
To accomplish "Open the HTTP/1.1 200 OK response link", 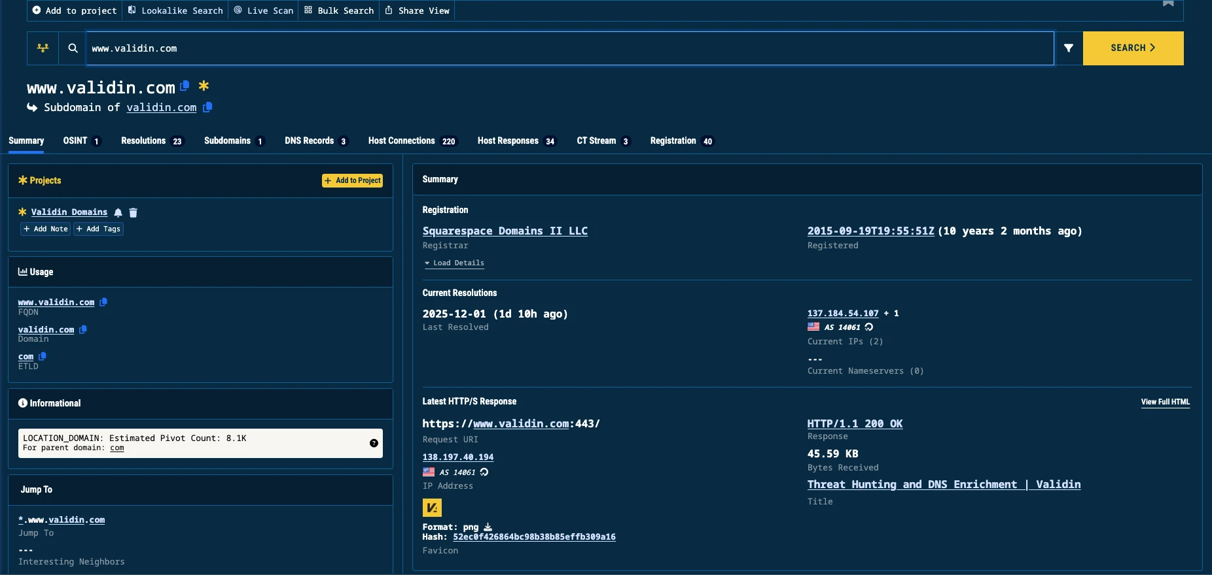I will [x=855, y=423].
